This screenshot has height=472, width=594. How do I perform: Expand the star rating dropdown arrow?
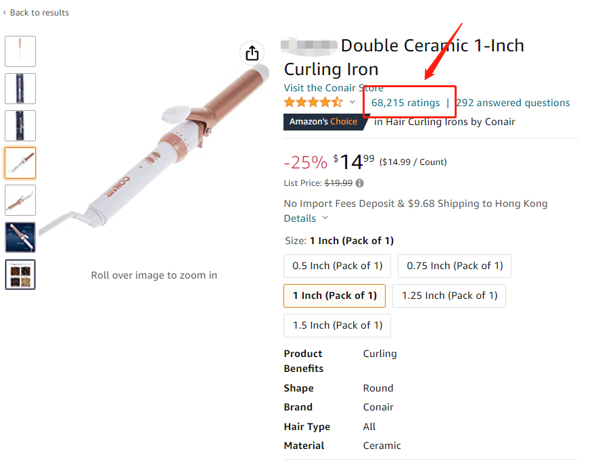pos(352,103)
